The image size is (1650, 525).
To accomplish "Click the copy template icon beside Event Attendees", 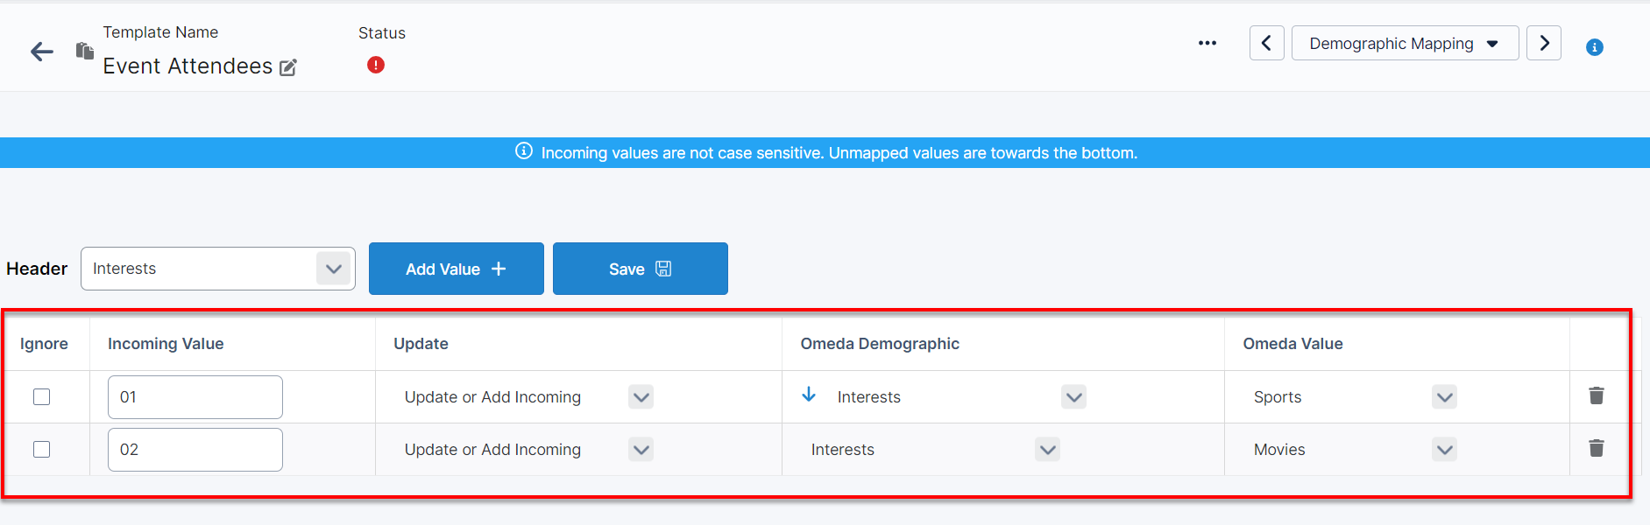I will (84, 51).
